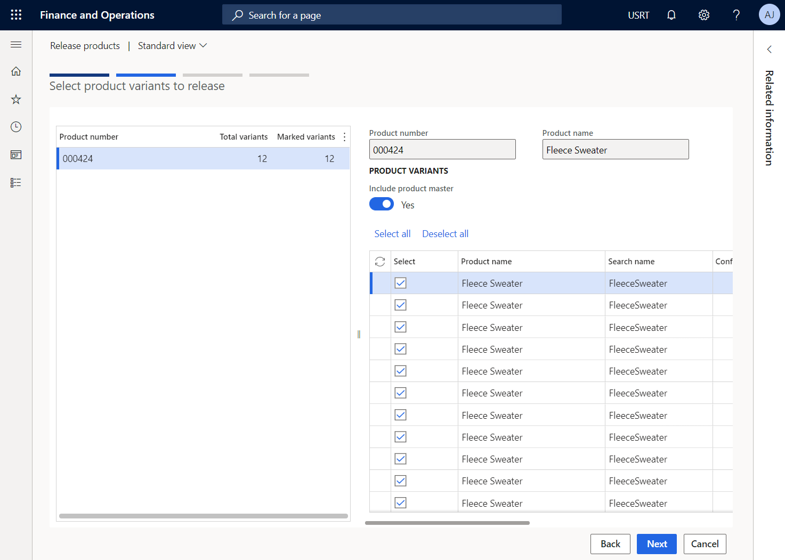
Task: Open Favorites star in sidebar
Action: pyautogui.click(x=16, y=99)
